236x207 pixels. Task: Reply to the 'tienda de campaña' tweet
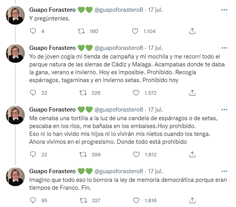point(34,93)
